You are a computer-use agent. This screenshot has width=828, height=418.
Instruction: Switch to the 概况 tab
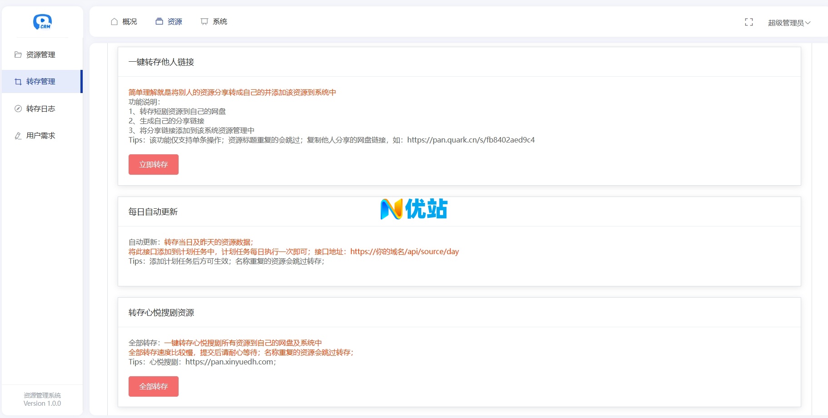coord(128,21)
